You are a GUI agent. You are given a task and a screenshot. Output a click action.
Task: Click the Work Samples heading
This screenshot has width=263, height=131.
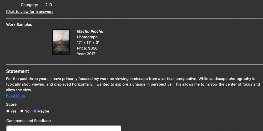click(19, 25)
